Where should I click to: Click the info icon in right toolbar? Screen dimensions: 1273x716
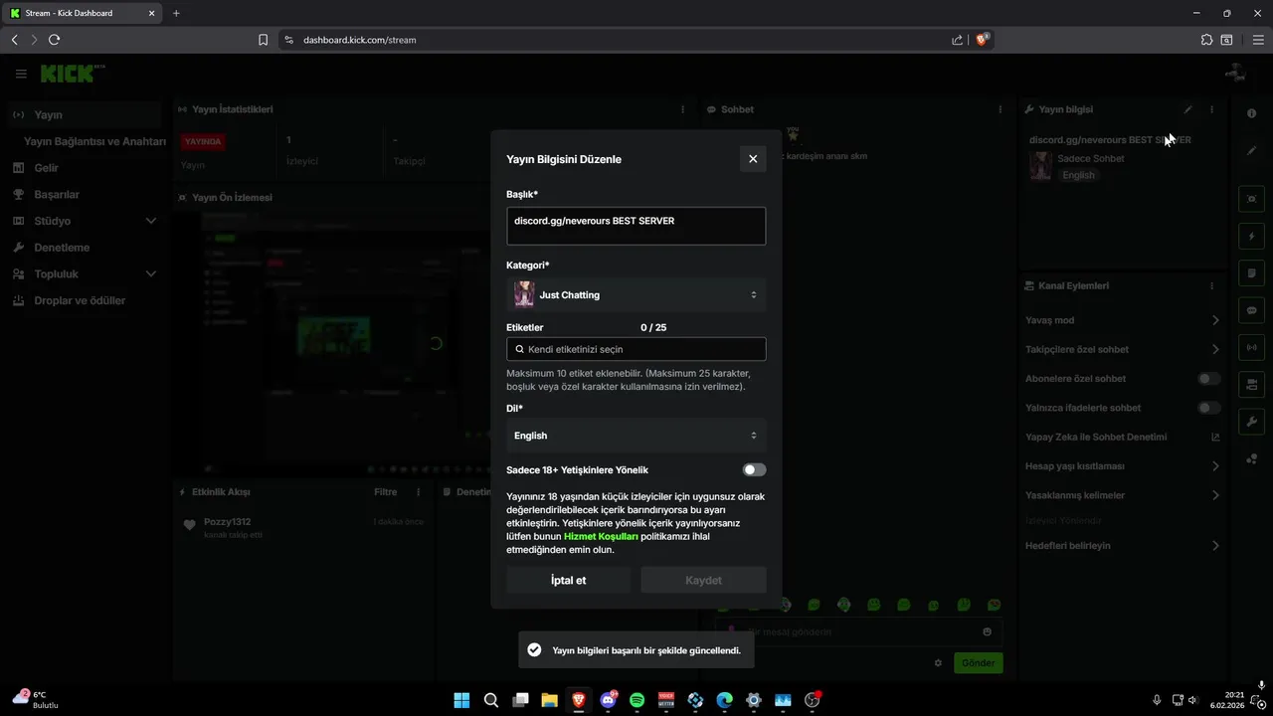(x=1251, y=113)
